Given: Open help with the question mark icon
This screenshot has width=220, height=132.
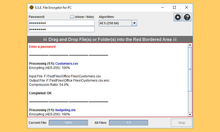Looking at the screenshot, I should [x=187, y=17].
